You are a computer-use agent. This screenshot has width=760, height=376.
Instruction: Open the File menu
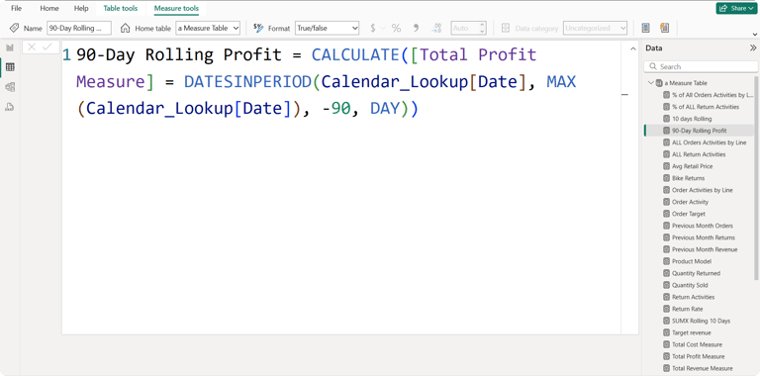[17, 8]
